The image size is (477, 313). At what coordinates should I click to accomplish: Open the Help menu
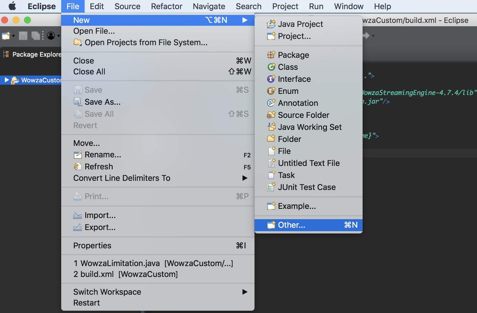[382, 6]
